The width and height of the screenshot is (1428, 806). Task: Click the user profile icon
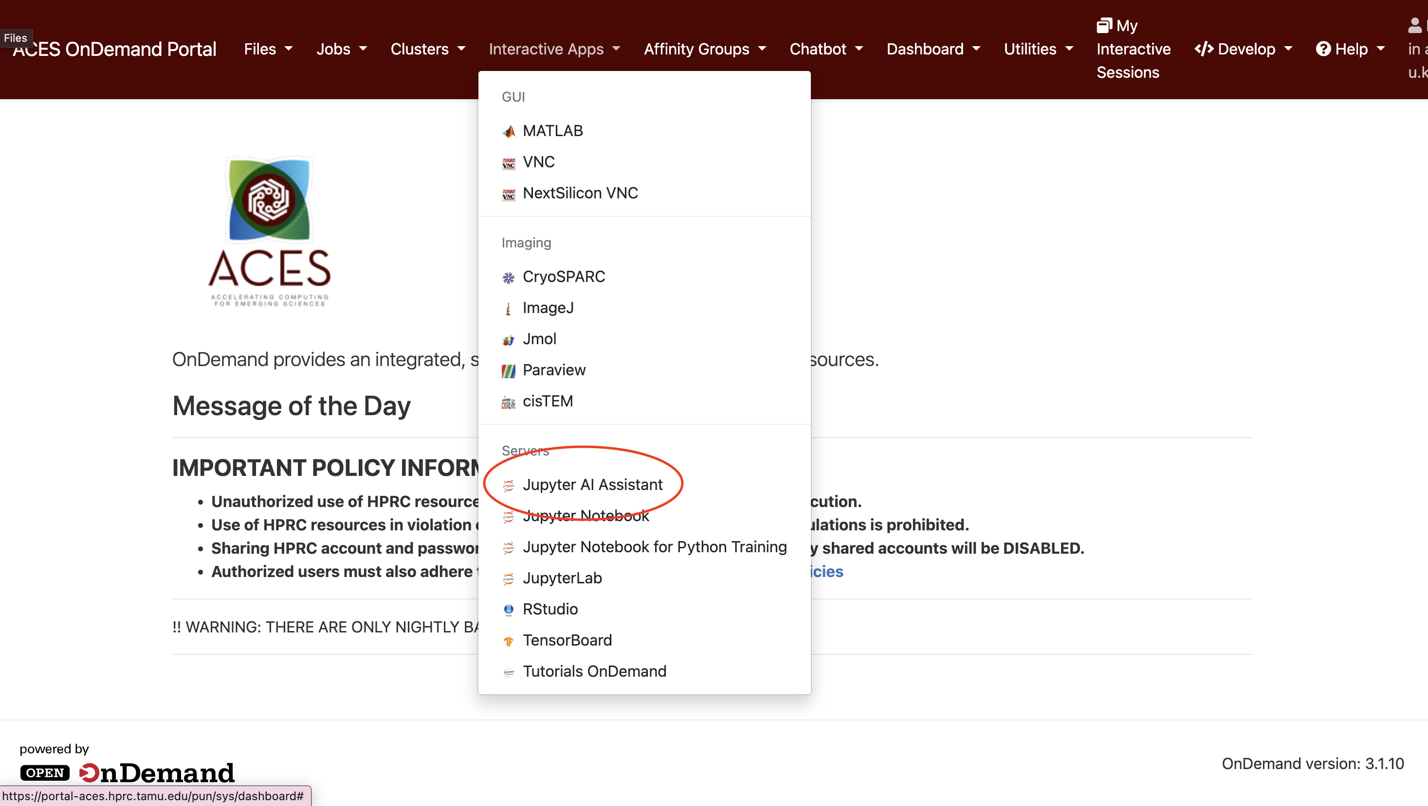tap(1415, 25)
